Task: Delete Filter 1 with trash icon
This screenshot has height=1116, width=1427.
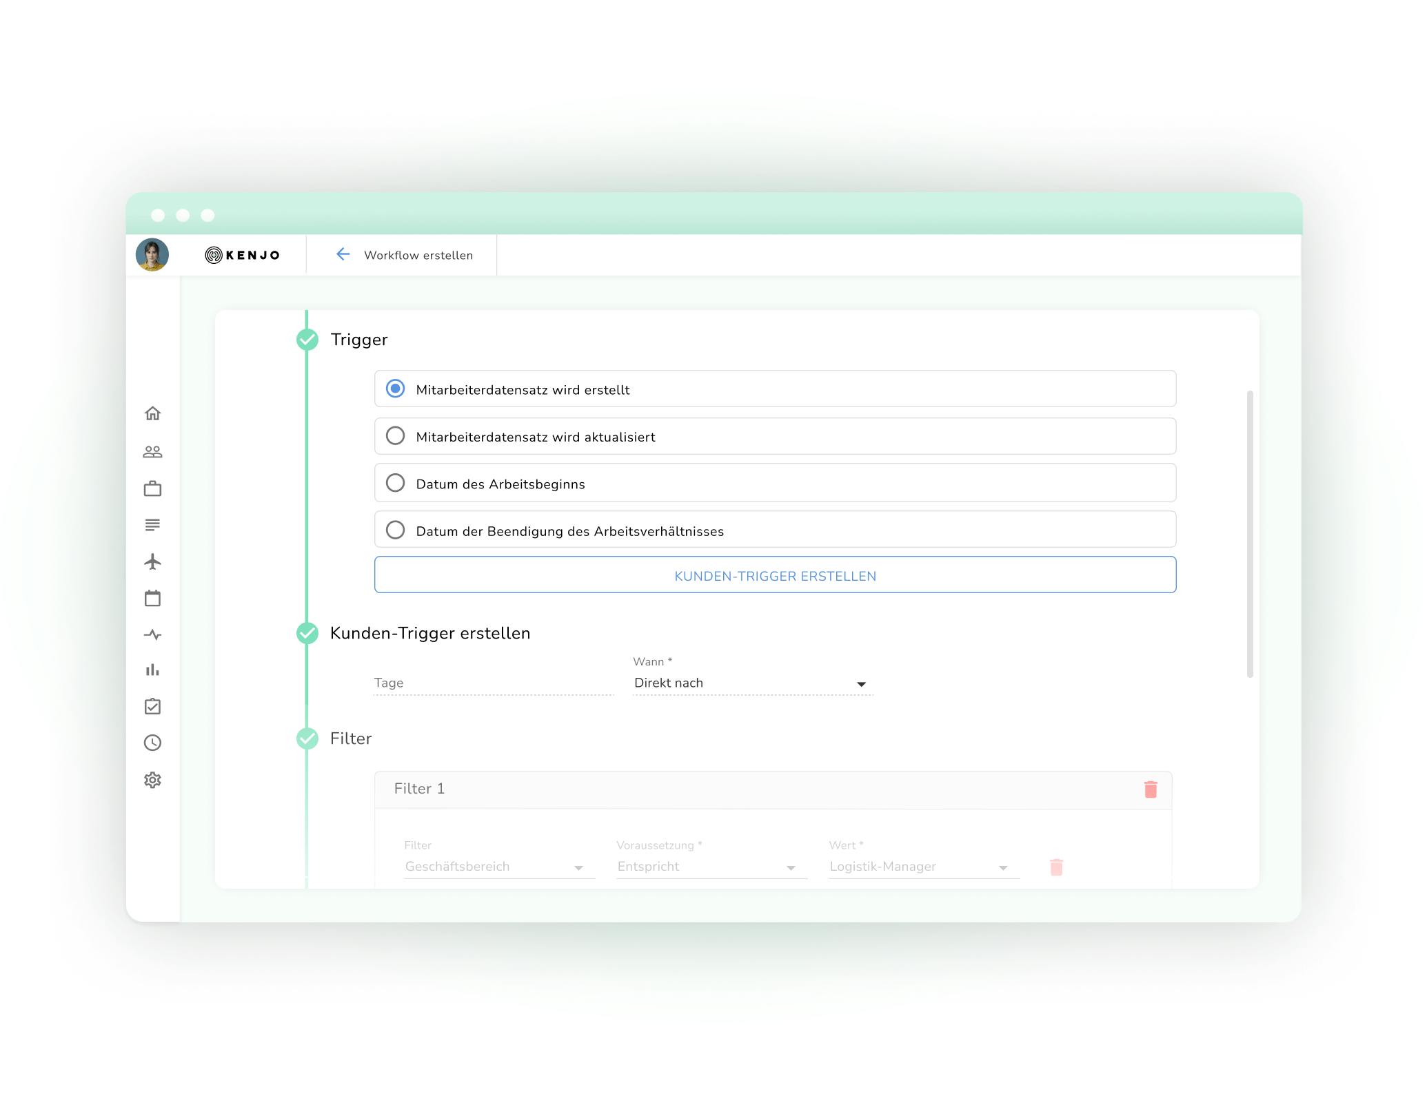Action: pos(1150,789)
